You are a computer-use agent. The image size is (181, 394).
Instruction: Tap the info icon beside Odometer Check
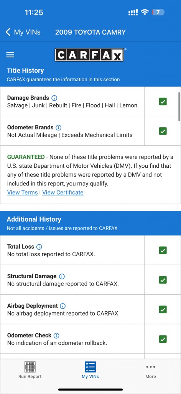tap(56, 336)
